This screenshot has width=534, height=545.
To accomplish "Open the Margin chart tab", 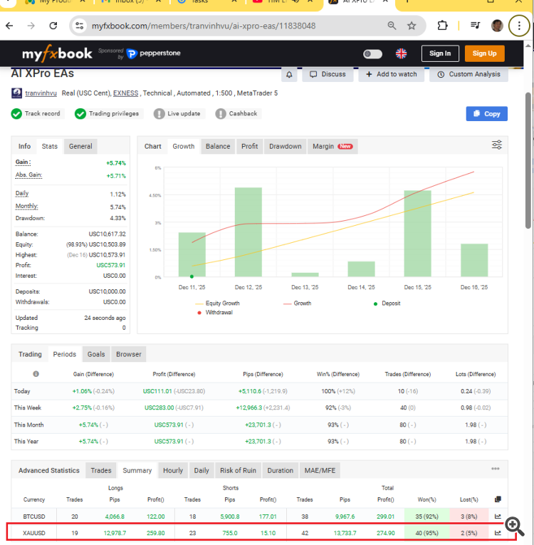I will pyautogui.click(x=333, y=146).
